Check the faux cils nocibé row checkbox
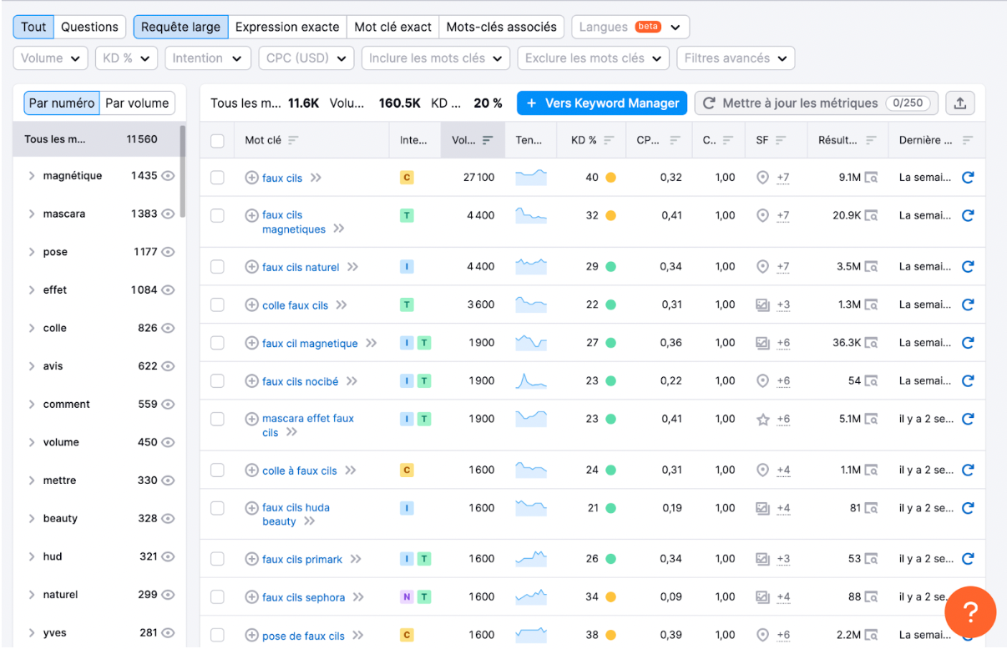 click(x=217, y=380)
